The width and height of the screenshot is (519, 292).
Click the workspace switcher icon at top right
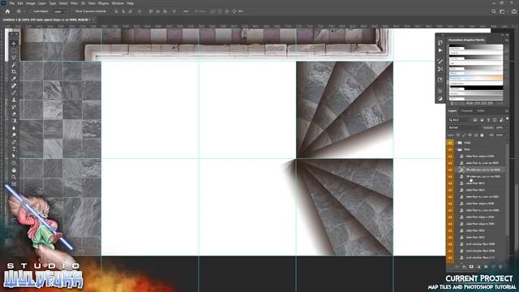click(502, 11)
